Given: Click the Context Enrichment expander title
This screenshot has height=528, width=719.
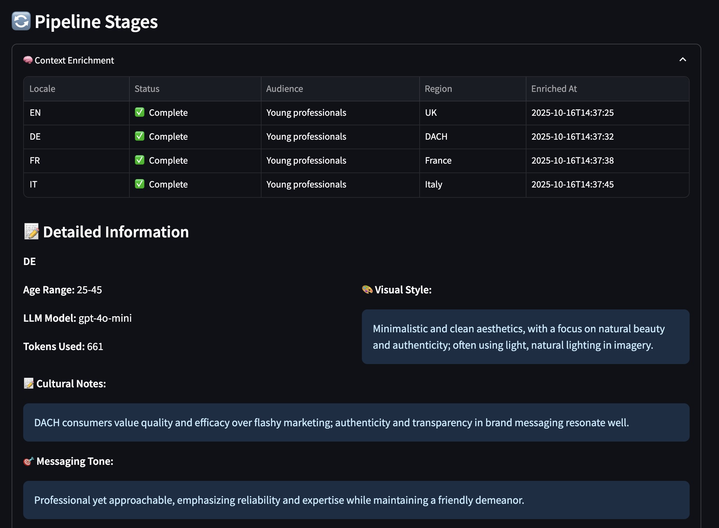Looking at the screenshot, I should click(x=74, y=60).
